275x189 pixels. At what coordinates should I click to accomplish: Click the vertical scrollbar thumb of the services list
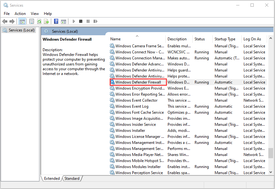271,153
